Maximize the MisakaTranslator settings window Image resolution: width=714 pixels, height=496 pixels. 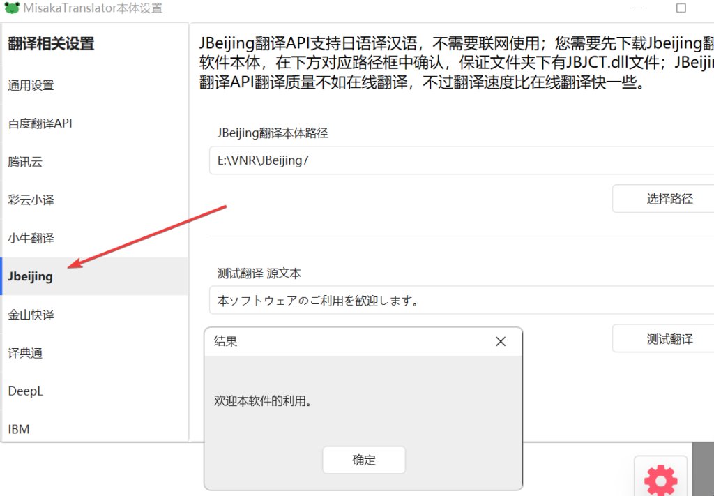point(681,8)
